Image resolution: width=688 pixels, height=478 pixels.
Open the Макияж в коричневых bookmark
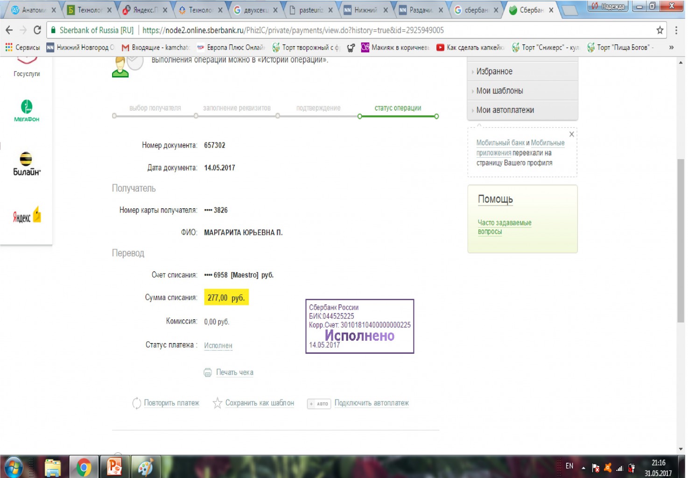[x=395, y=47]
